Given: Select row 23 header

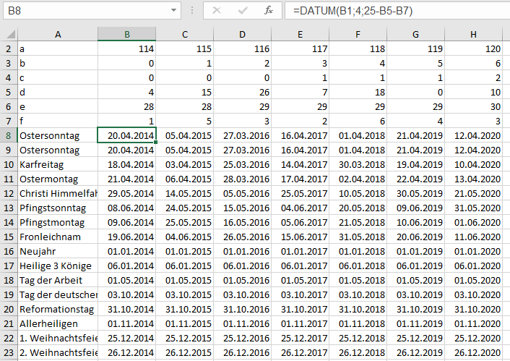Looking at the screenshot, I should coord(9,352).
